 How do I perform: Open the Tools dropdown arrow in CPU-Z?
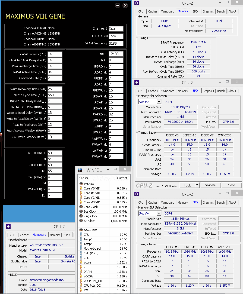click(197, 185)
